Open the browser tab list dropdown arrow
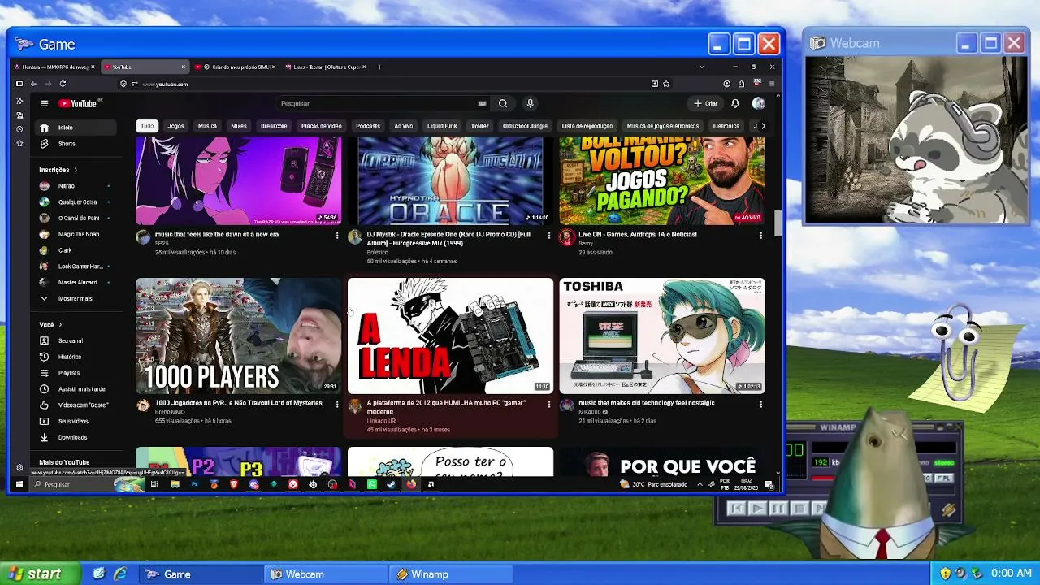 [702, 67]
